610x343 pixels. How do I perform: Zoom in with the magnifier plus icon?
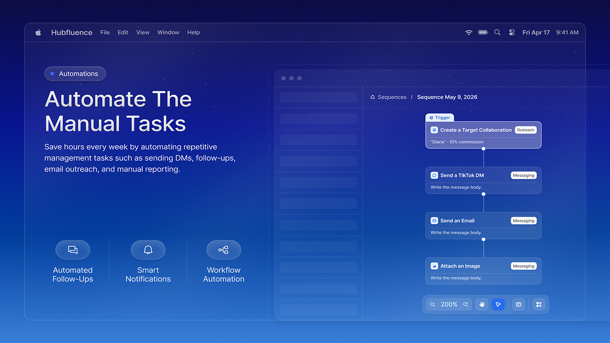coord(466,305)
